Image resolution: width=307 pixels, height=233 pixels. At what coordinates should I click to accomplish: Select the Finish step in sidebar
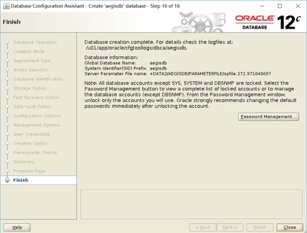coord(20,180)
